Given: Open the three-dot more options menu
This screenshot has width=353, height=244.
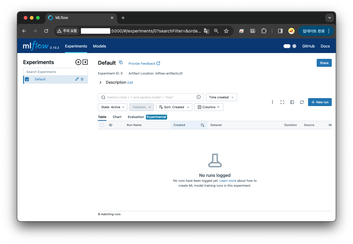Looking at the screenshot, I should [272, 102].
